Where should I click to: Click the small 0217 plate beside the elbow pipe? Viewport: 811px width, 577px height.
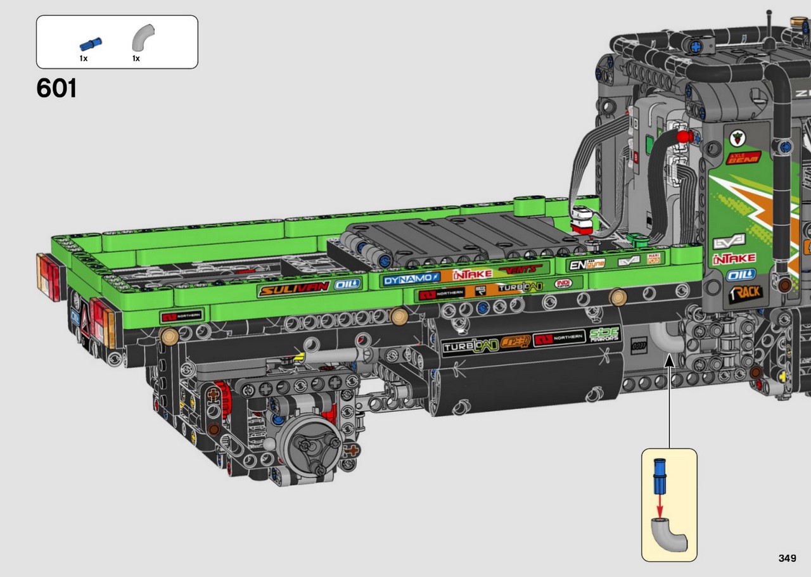pyautogui.click(x=637, y=347)
